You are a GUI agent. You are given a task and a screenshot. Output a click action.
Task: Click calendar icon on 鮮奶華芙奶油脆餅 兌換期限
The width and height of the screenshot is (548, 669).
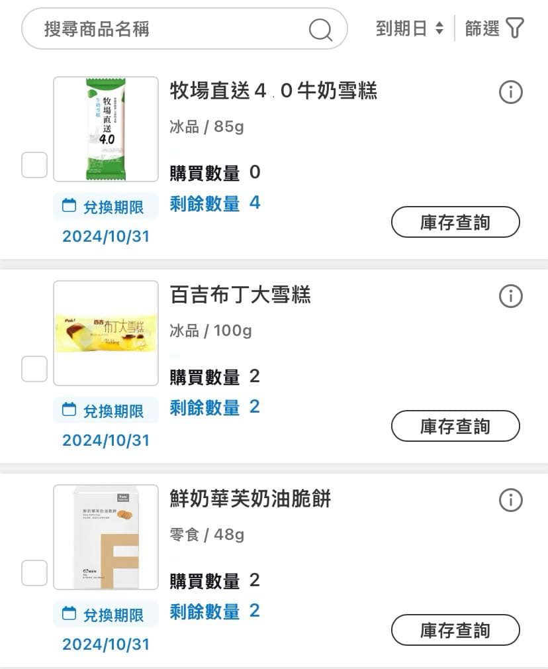click(69, 613)
